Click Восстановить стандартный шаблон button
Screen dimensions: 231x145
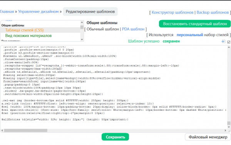click(x=195, y=24)
